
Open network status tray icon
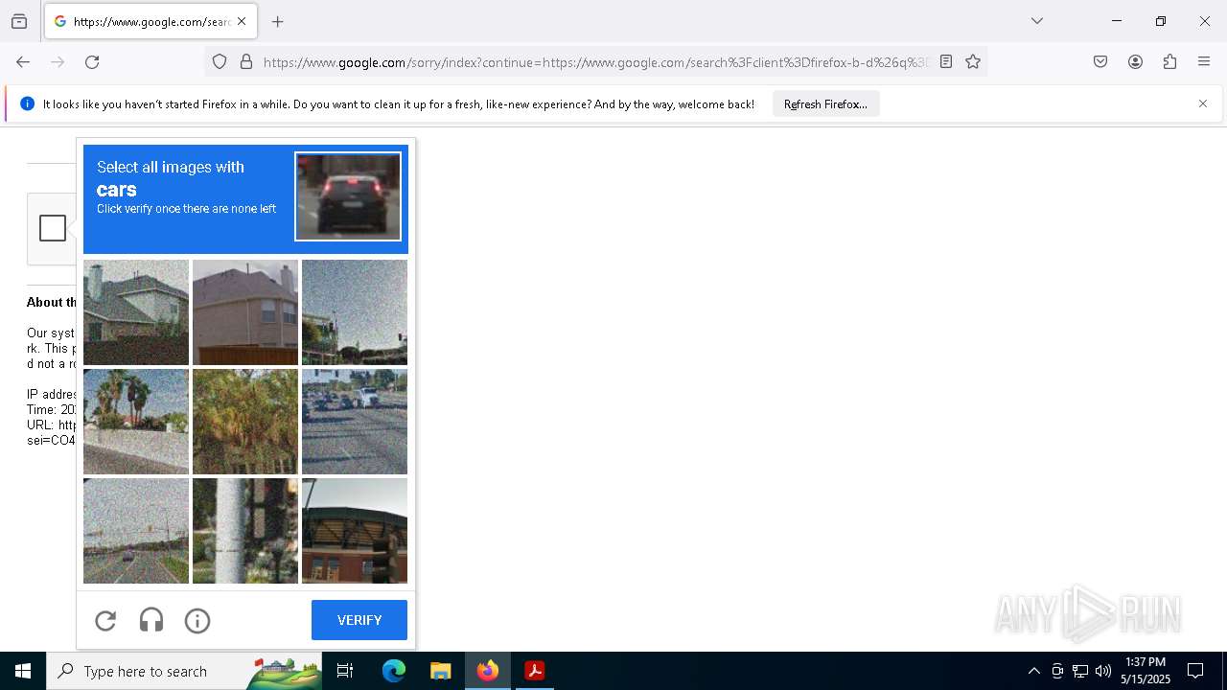[x=1080, y=671]
